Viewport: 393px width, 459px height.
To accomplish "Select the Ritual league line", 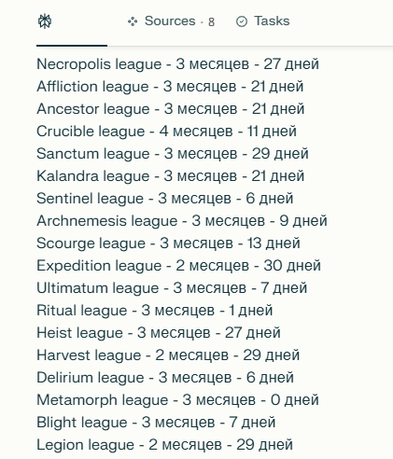I will coord(155,311).
